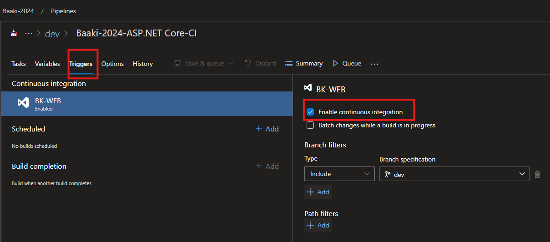Image resolution: width=550 pixels, height=242 pixels.
Task: Expand the Save & queue dropdown chevron
Action: point(230,63)
